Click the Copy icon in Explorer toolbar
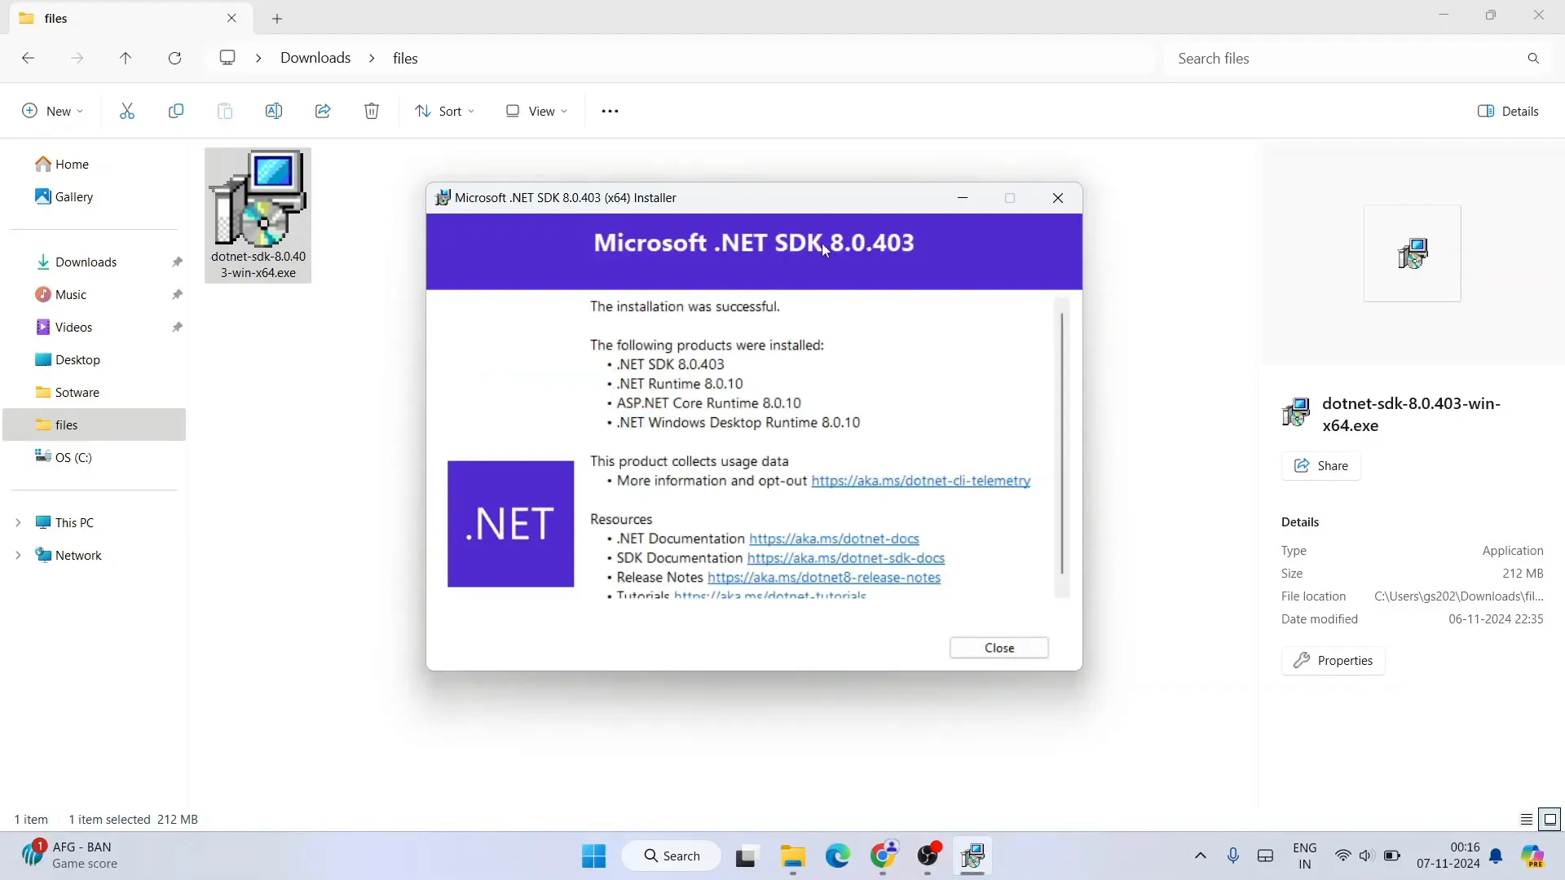This screenshot has height=880, width=1565. 176,111
